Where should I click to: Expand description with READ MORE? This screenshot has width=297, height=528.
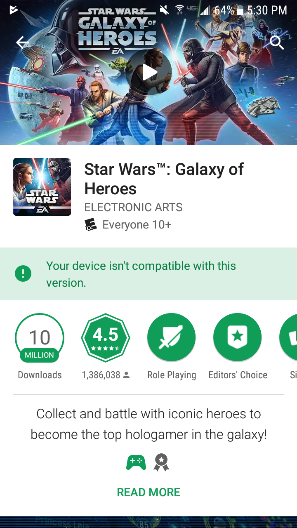pos(148,492)
